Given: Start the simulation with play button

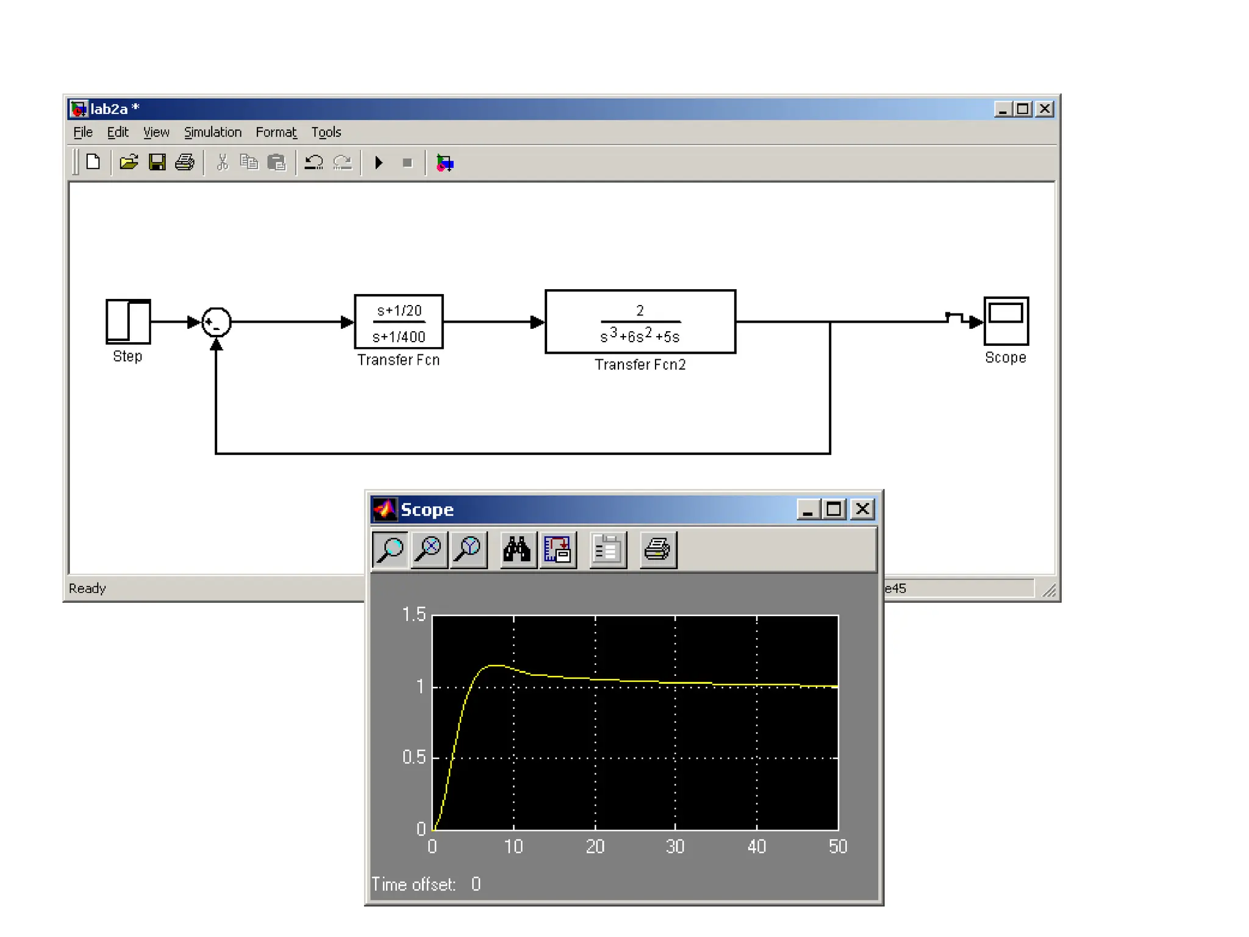Looking at the screenshot, I should [x=379, y=162].
